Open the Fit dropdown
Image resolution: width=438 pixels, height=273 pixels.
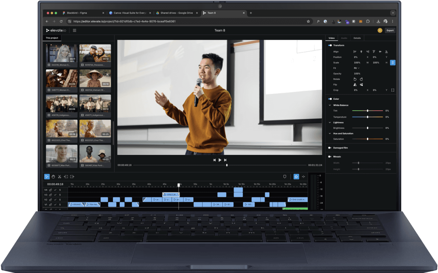click(x=356, y=68)
